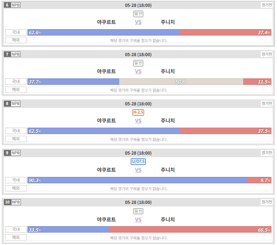Open the VS link for match 7
The height and width of the screenshot is (245, 277).
[138, 72]
